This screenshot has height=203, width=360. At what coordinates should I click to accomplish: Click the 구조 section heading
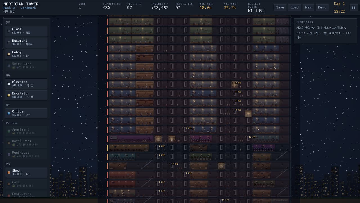(8, 22)
